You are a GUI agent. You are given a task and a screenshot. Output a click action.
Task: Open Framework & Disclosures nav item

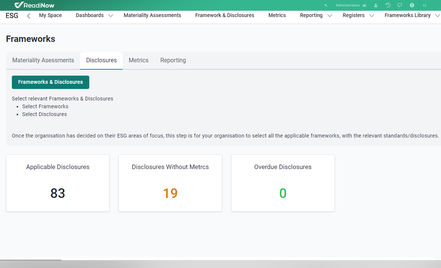225,16
